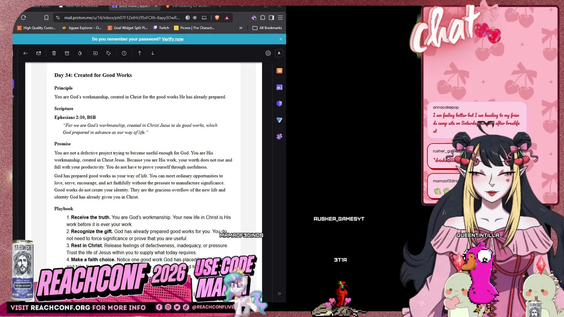Image resolution: width=564 pixels, height=317 pixels.
Task: Open the All Bookmarks folder
Action: [x=267, y=28]
